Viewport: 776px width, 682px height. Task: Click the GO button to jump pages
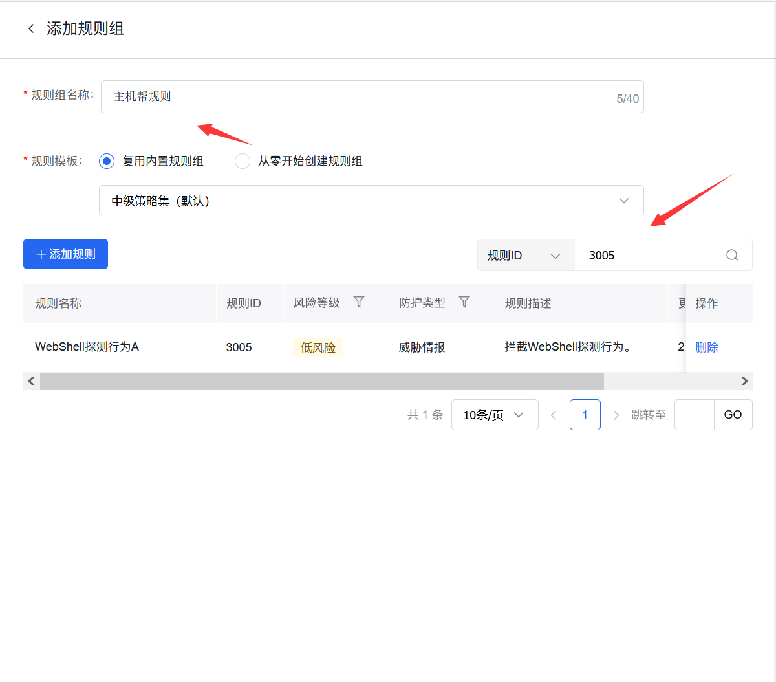coord(733,415)
